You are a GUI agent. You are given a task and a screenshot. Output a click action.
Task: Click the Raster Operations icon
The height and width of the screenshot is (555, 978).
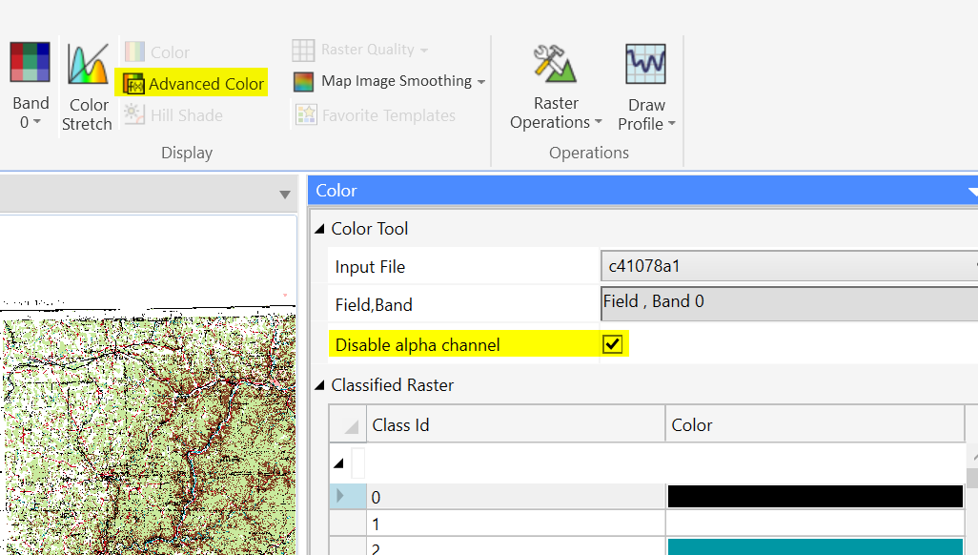pyautogui.click(x=557, y=62)
